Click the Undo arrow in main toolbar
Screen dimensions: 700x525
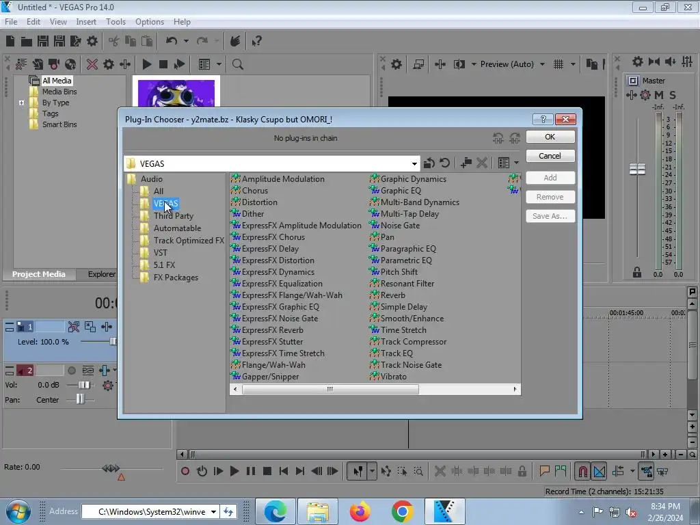(172, 41)
